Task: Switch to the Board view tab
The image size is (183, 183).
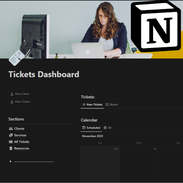Action: [112, 105]
